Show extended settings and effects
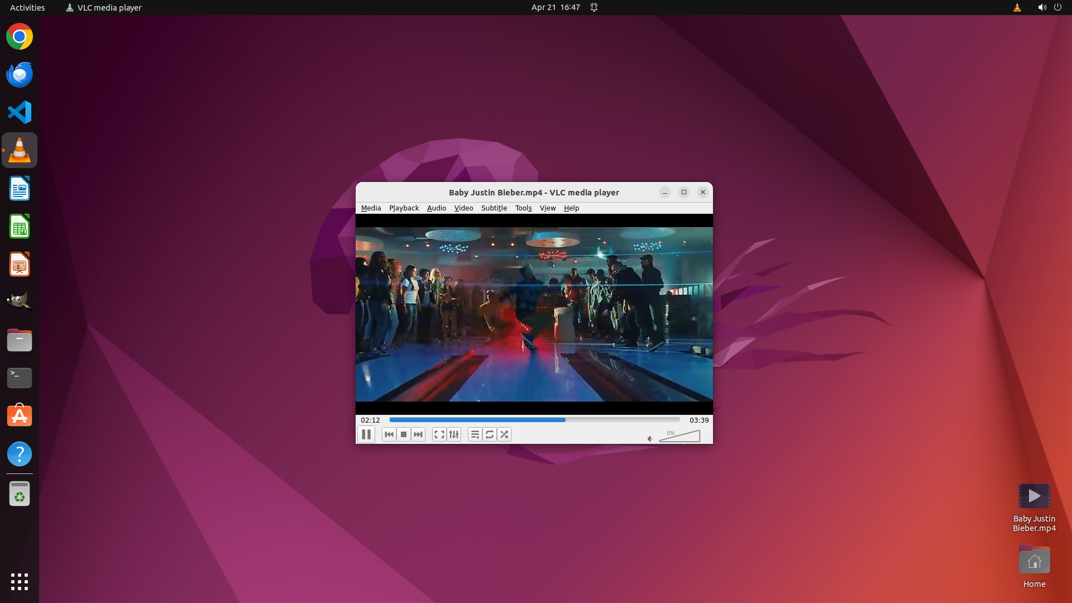Image resolution: width=1072 pixels, height=603 pixels. pyautogui.click(x=454, y=434)
